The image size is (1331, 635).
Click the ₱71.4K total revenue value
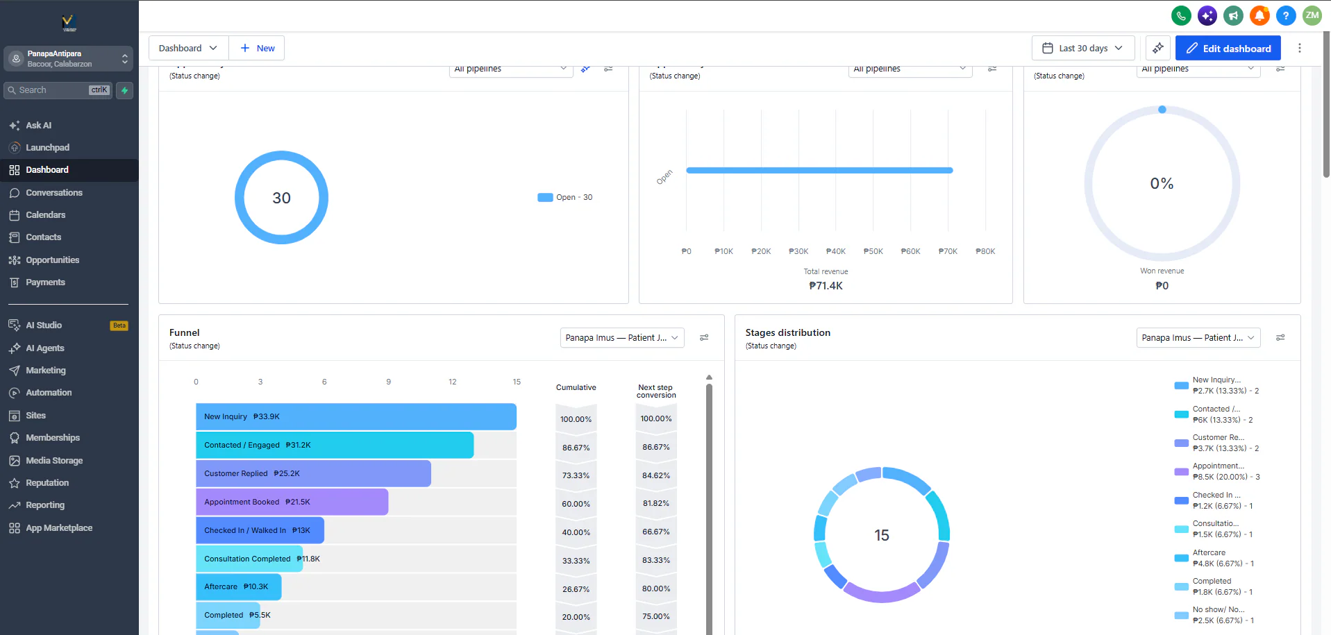click(826, 286)
